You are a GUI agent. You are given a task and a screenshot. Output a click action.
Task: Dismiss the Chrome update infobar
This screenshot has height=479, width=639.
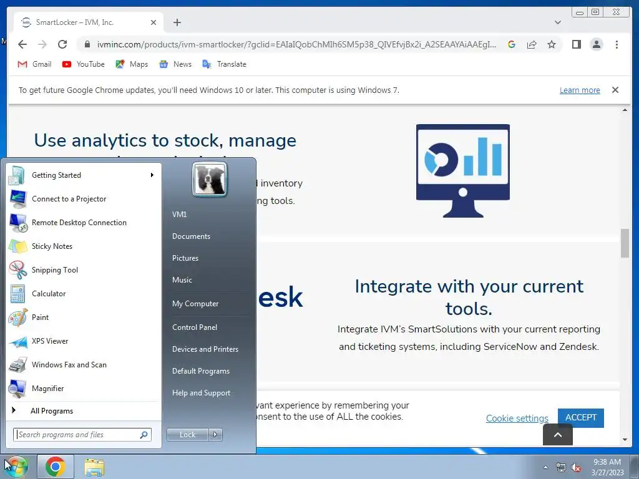(615, 90)
